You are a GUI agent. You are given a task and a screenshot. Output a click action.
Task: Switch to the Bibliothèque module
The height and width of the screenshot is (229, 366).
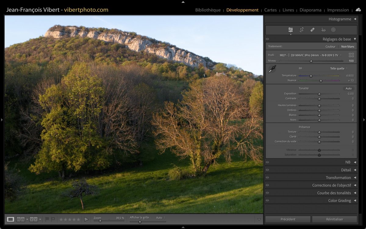pyautogui.click(x=208, y=10)
